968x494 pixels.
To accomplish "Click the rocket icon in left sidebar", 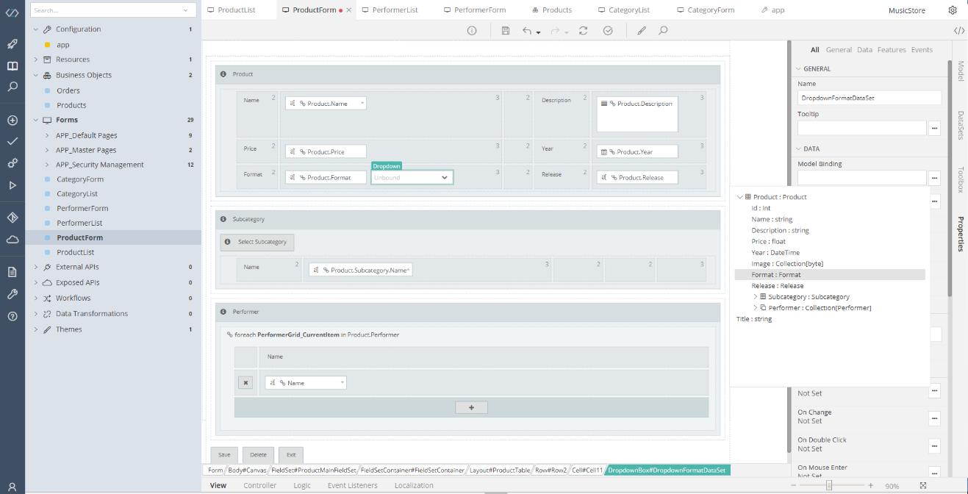I will tap(12, 44).
